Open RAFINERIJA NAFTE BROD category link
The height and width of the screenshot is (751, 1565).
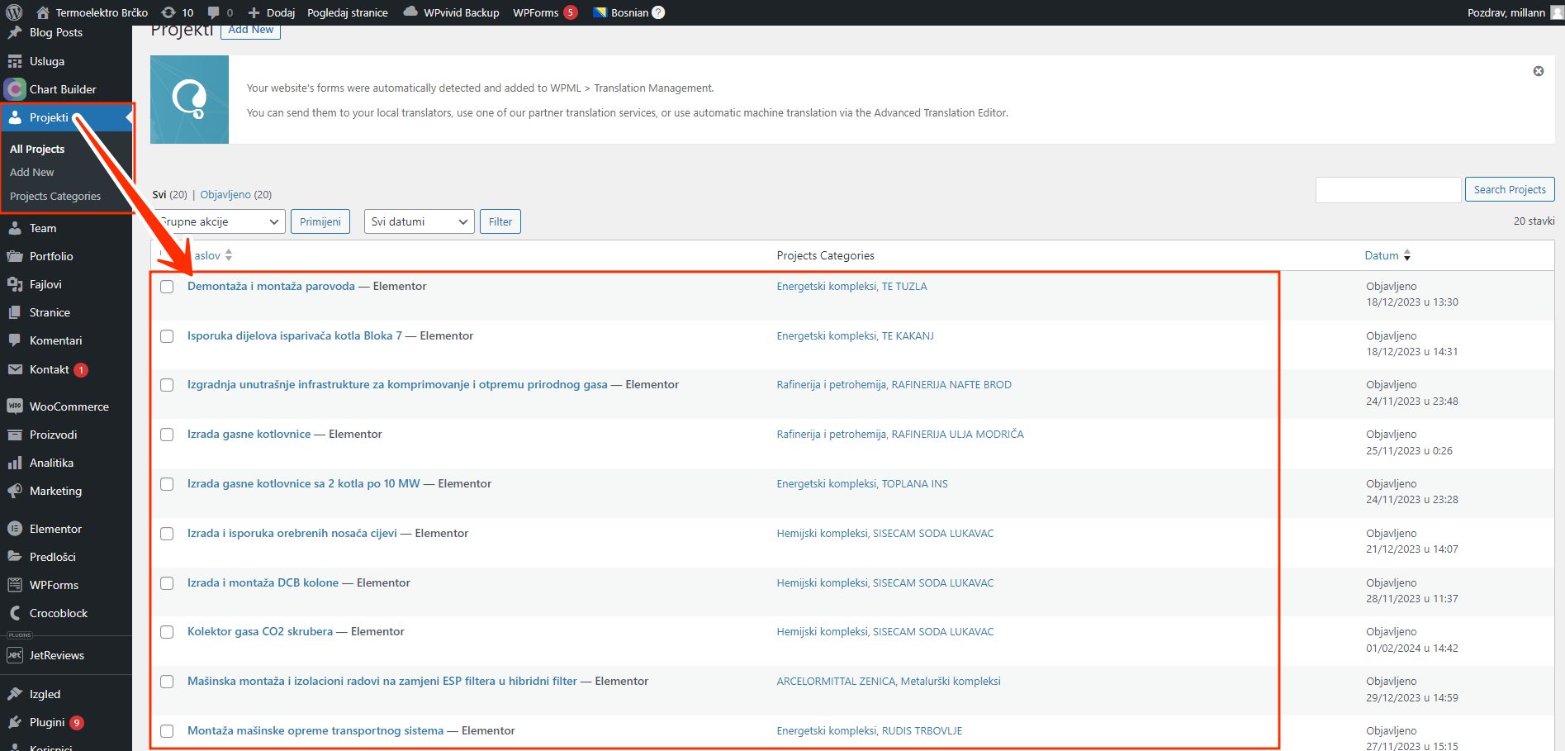pyautogui.click(x=951, y=384)
